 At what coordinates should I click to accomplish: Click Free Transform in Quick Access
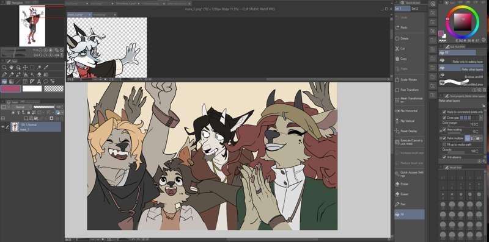[x=410, y=90]
